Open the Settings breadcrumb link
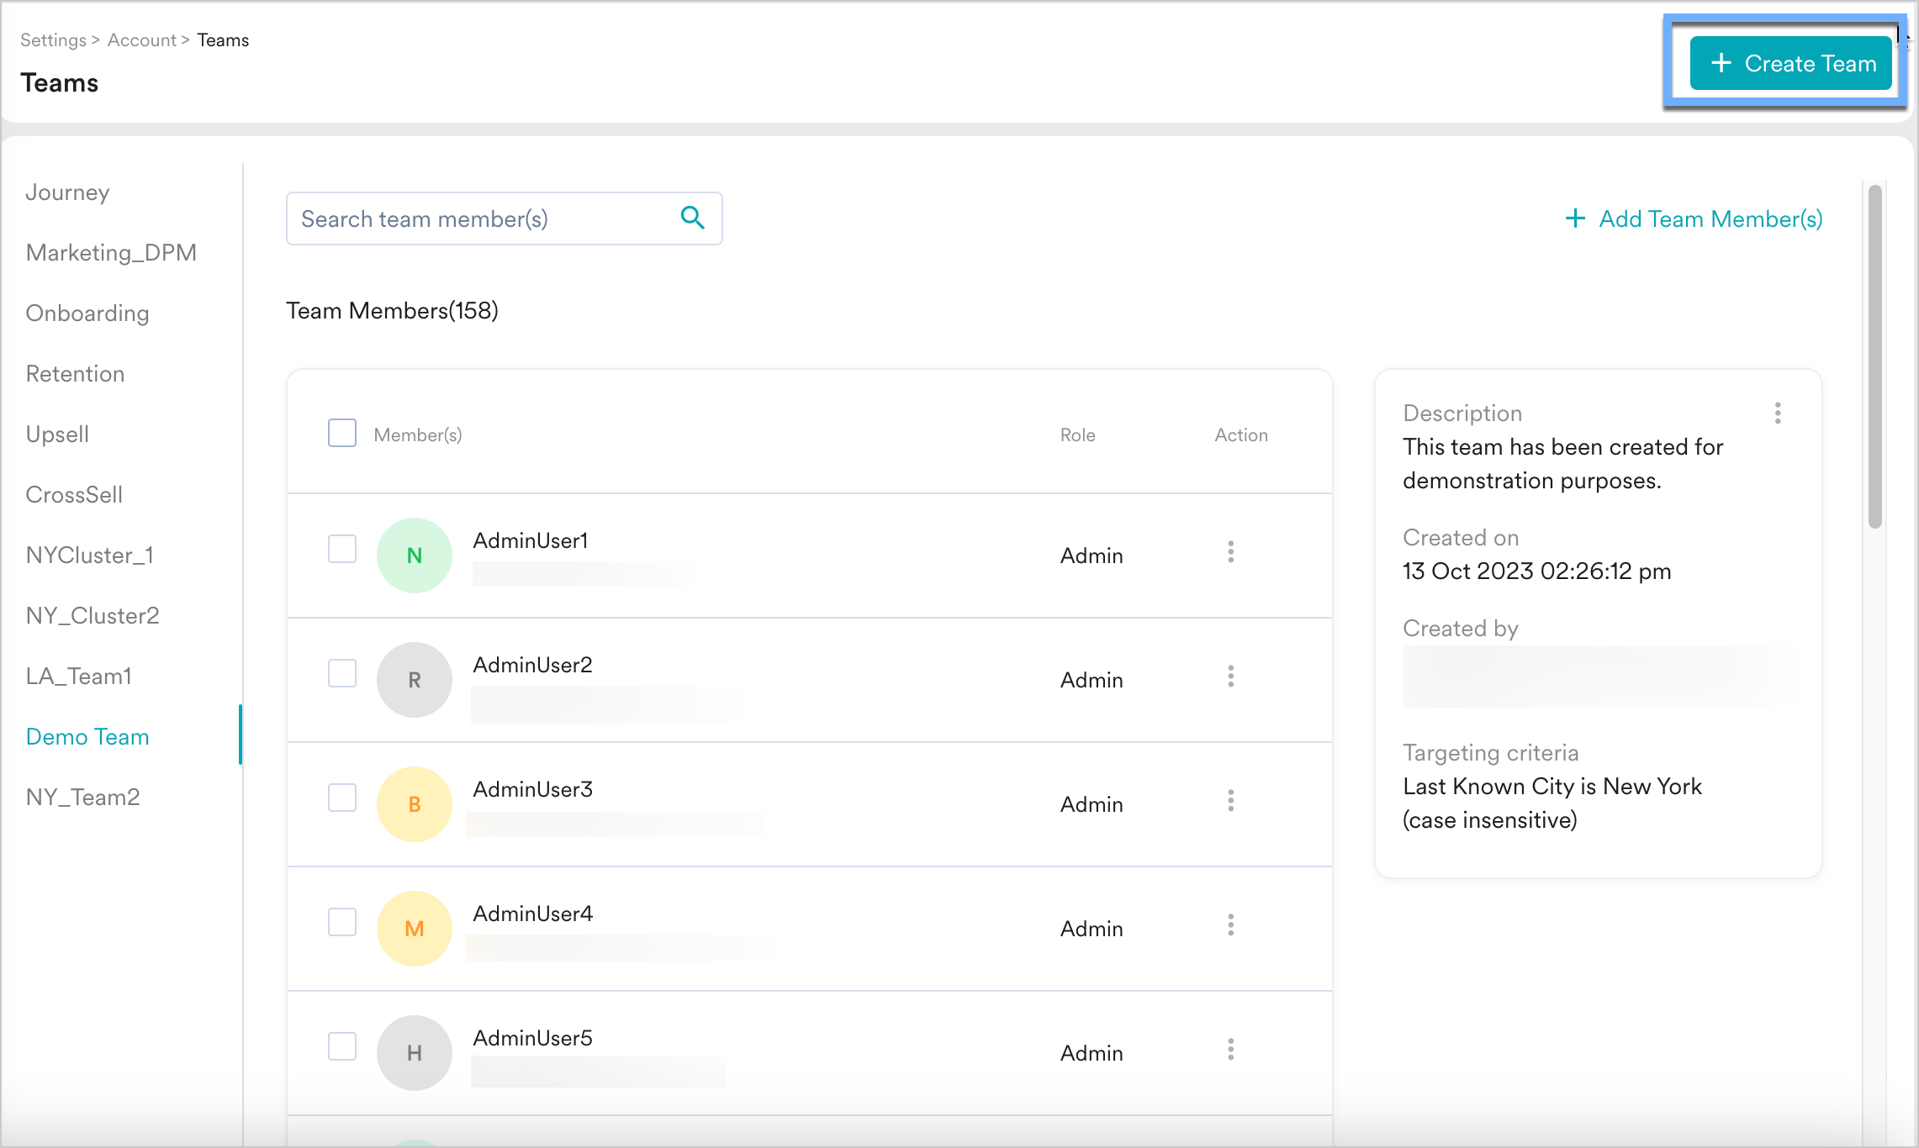The image size is (1919, 1148). point(52,39)
